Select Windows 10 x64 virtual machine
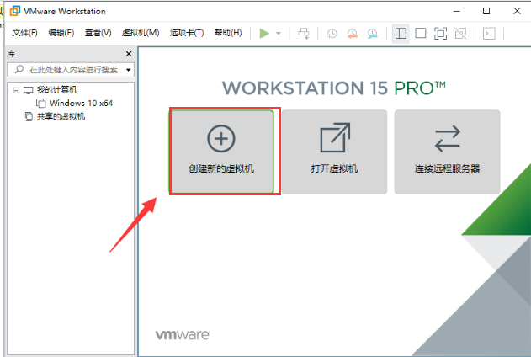531x357 pixels. (81, 103)
